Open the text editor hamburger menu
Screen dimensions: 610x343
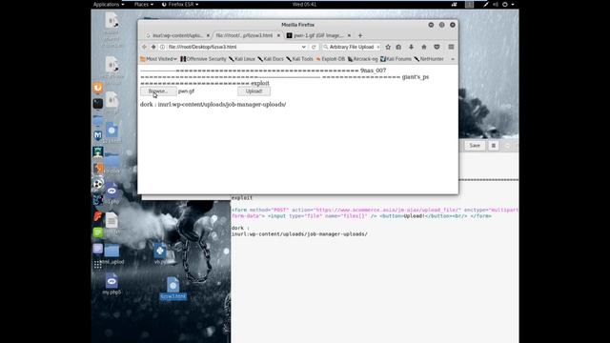pos(494,146)
